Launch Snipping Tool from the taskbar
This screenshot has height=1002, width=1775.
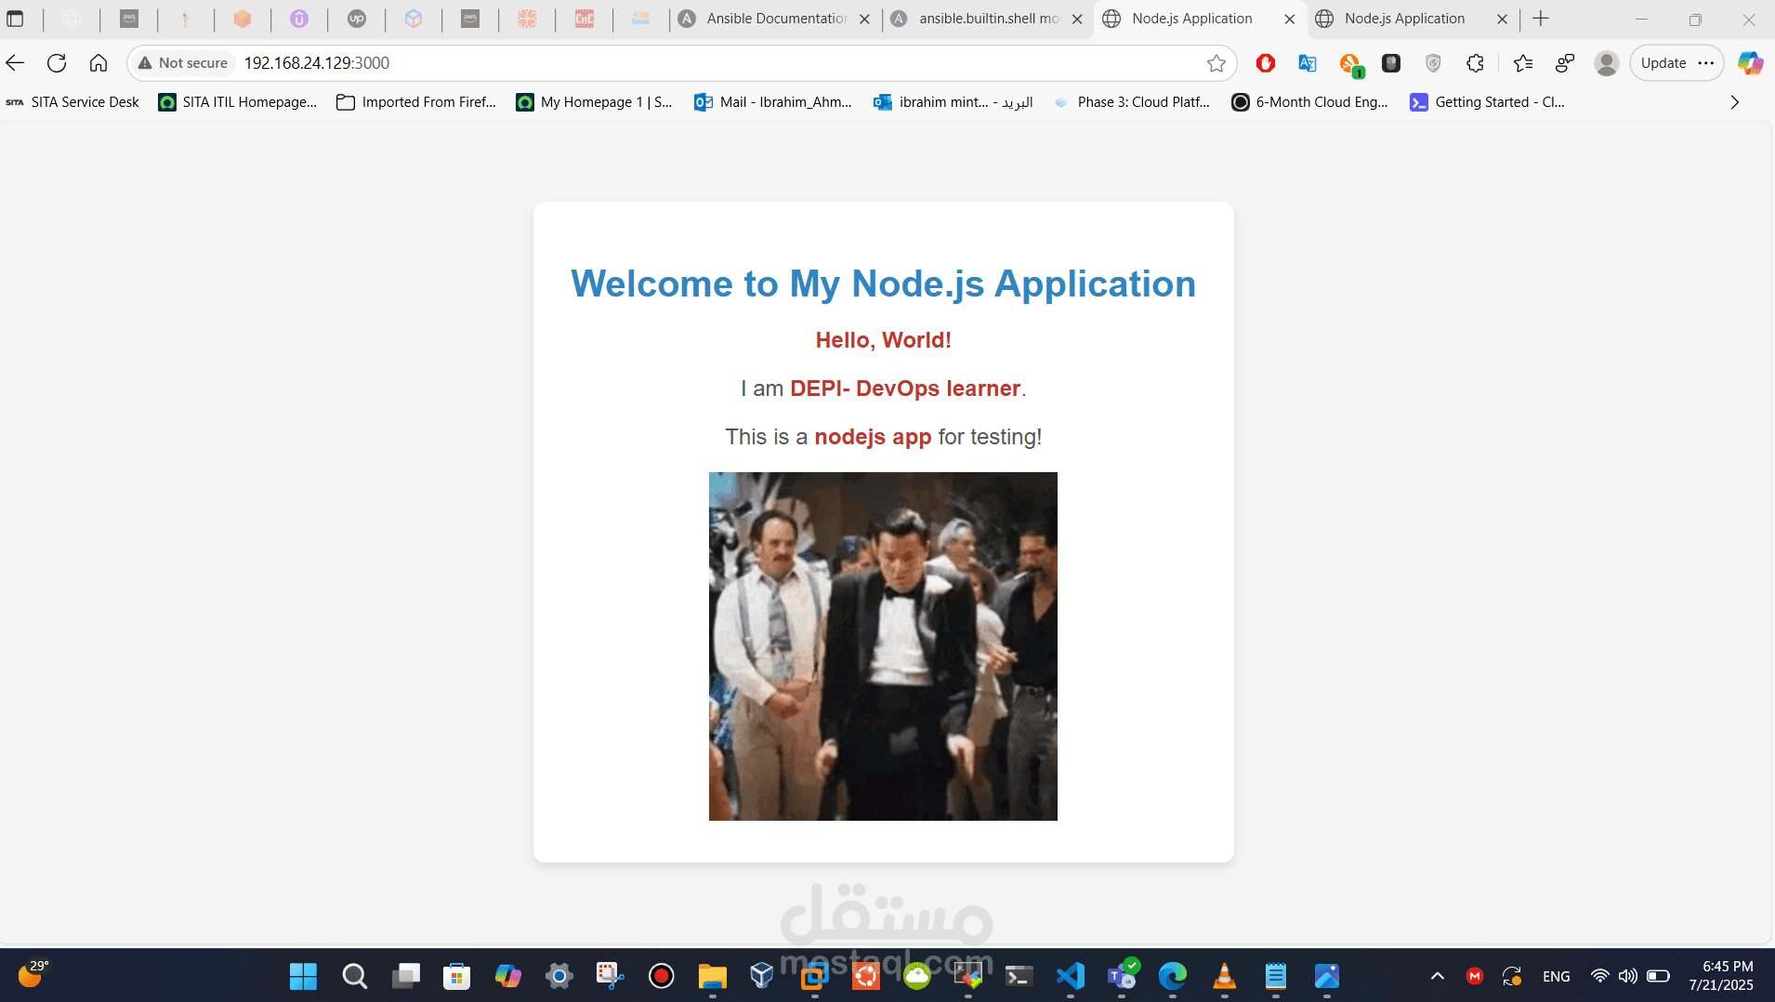[611, 976]
